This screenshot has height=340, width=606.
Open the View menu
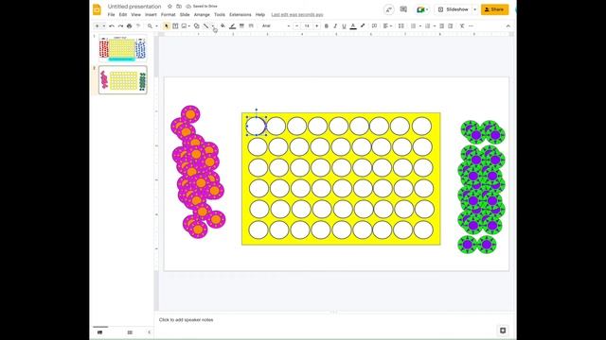click(x=135, y=15)
